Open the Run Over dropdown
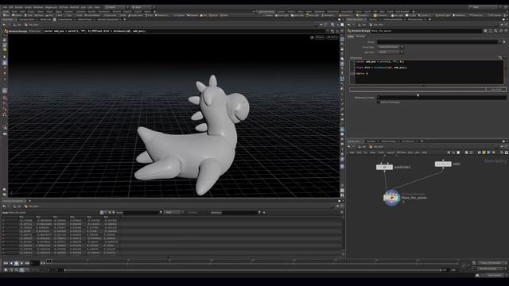509x286 pixels. tap(390, 52)
